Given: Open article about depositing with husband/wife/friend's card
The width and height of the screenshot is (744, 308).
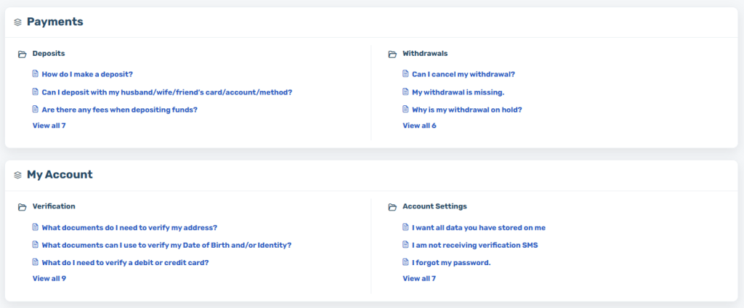Looking at the screenshot, I should click(x=167, y=92).
